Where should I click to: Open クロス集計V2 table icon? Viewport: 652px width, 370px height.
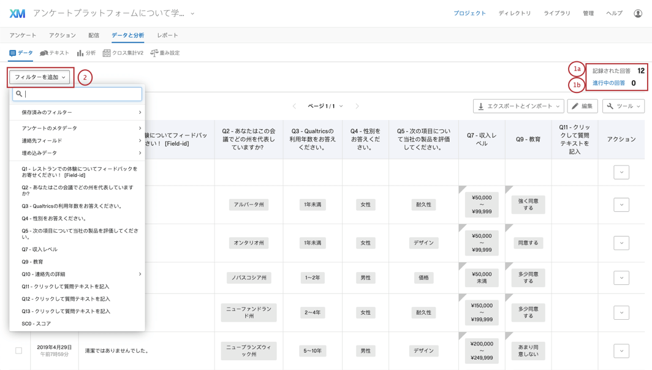[x=107, y=53]
